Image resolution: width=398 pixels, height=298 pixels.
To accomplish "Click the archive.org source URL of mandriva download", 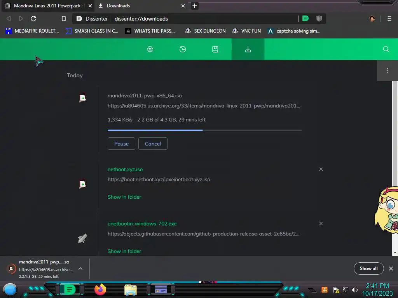I will [x=204, y=106].
